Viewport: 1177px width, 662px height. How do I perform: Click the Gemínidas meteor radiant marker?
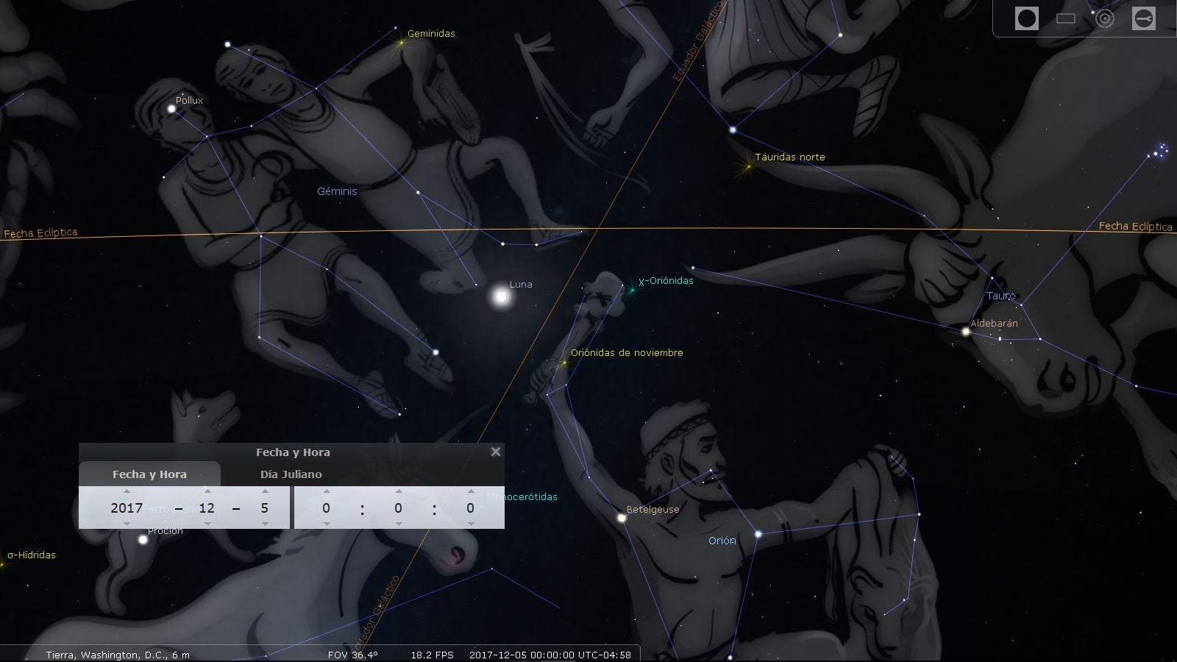click(x=402, y=43)
